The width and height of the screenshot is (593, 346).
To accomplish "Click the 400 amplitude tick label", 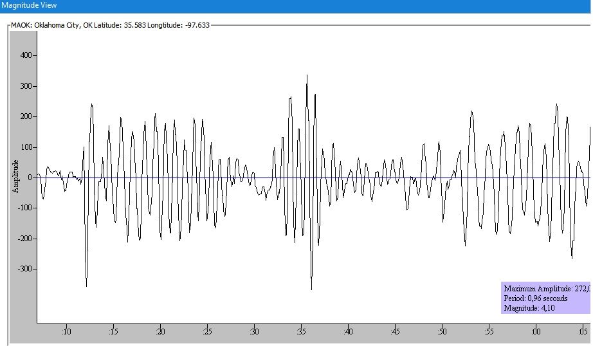I will tap(26, 55).
